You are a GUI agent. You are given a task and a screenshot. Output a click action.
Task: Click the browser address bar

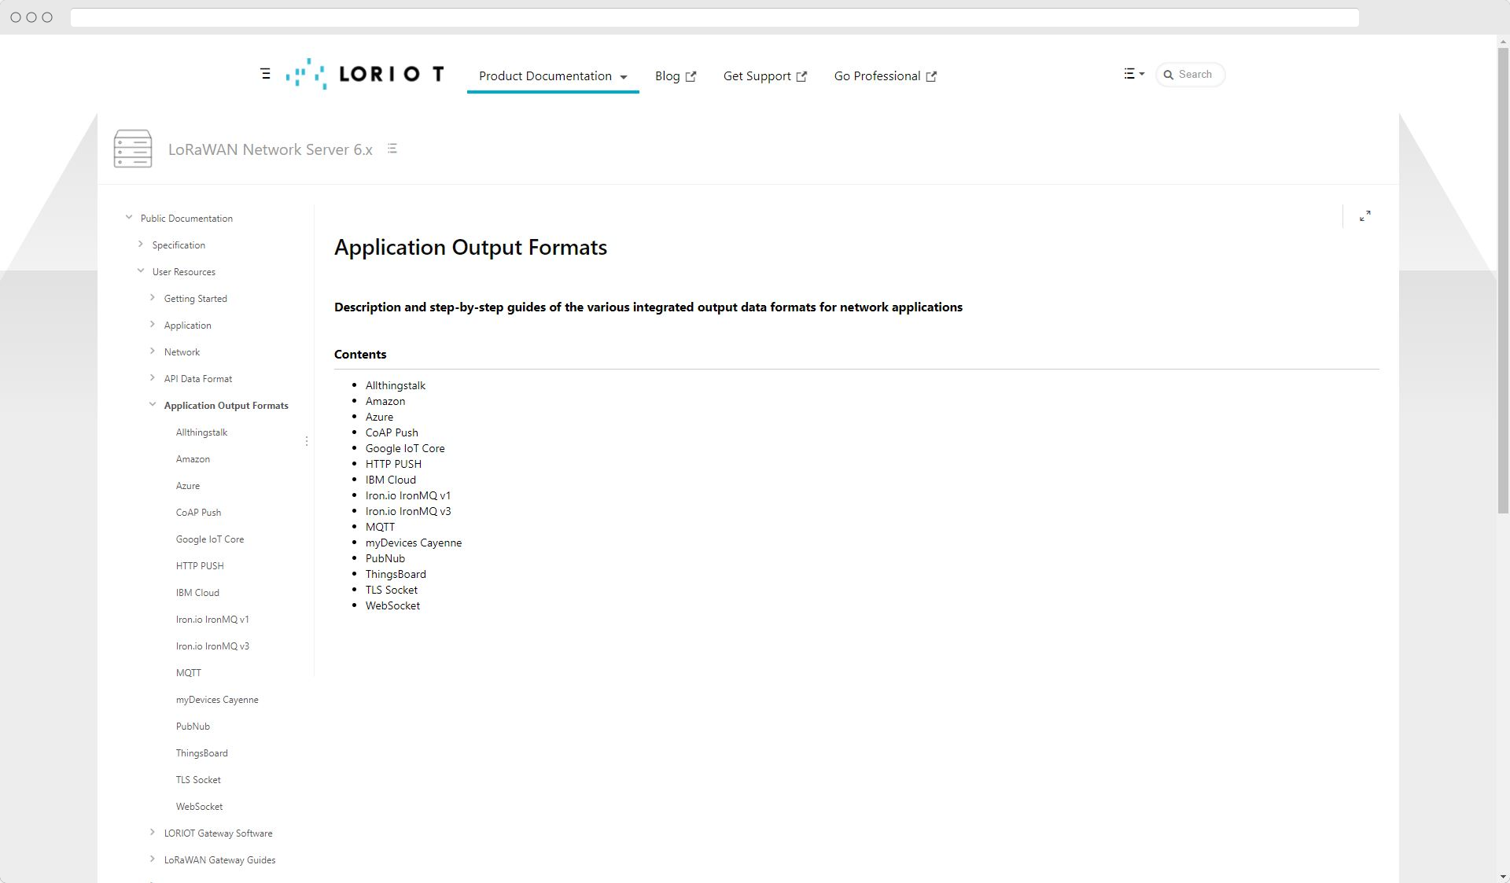tap(714, 17)
